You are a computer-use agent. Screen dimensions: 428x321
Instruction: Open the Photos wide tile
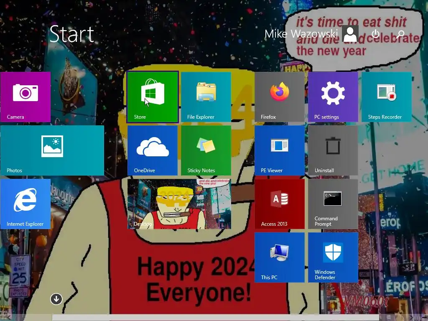pos(52,150)
